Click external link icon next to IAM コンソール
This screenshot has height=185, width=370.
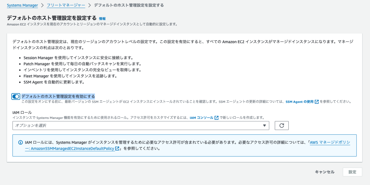[216, 118]
